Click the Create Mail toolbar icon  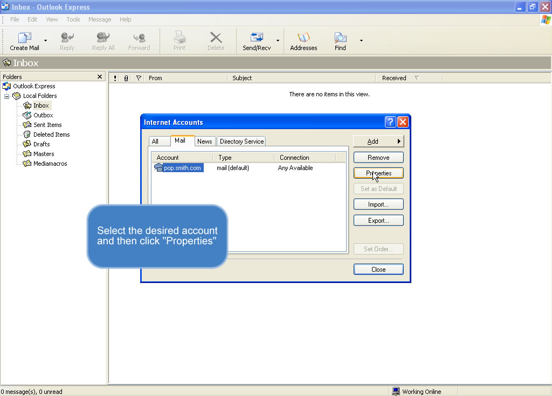pyautogui.click(x=24, y=38)
